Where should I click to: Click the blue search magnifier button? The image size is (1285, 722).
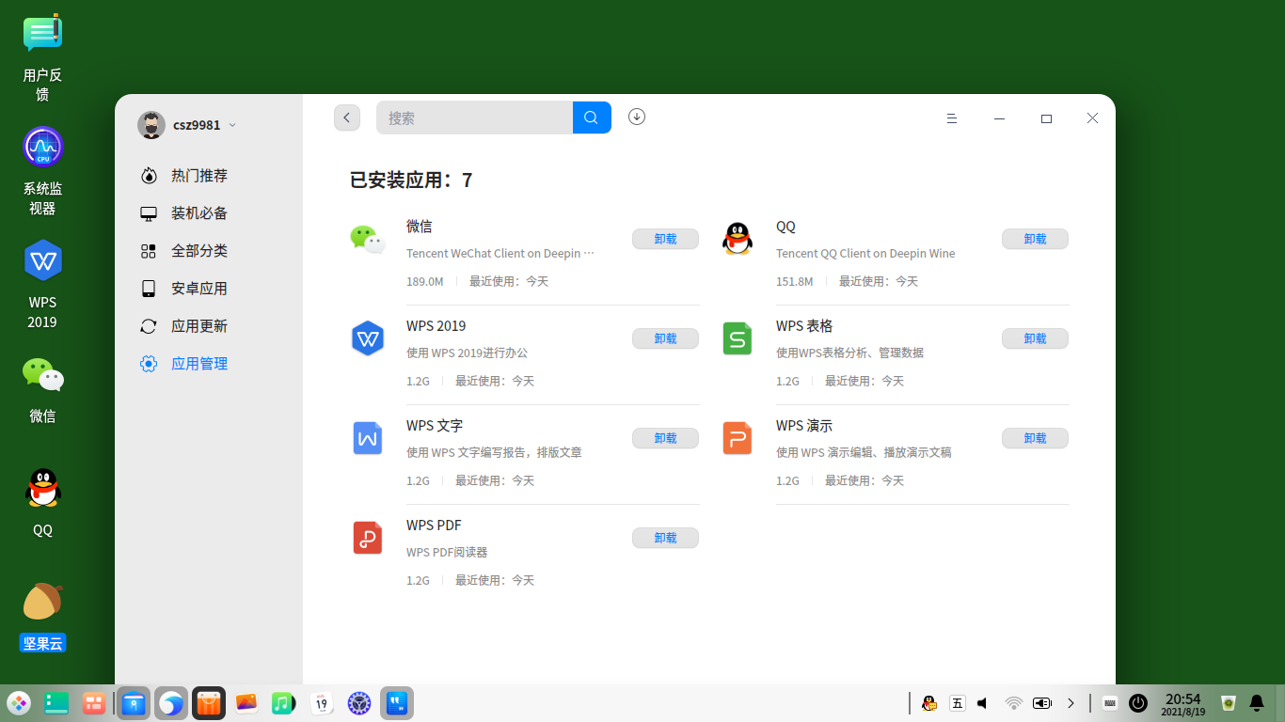[x=592, y=118]
